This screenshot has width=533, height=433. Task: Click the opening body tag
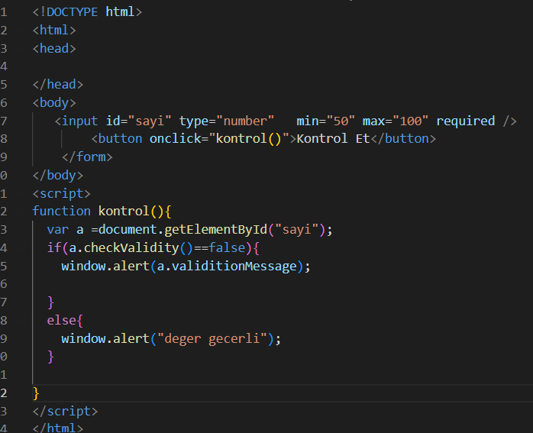tap(54, 102)
